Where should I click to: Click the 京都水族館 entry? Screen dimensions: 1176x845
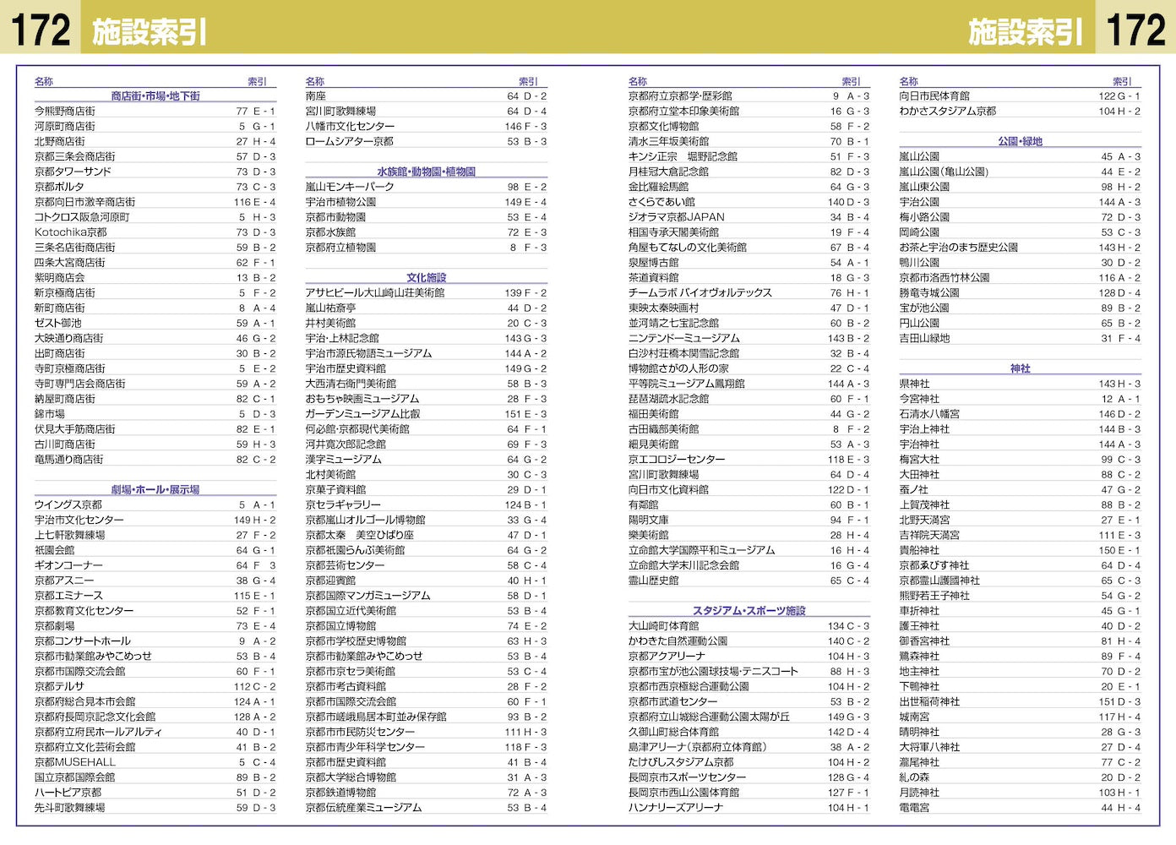pyautogui.click(x=329, y=232)
